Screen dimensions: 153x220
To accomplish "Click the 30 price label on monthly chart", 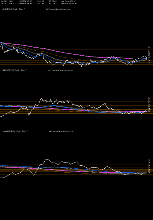I will click(149, 163).
